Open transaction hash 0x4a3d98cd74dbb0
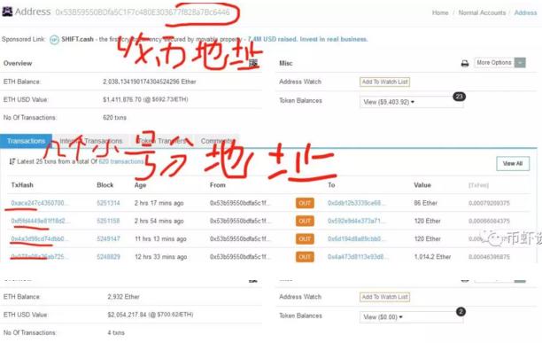The height and width of the screenshot is (343, 542). pos(39,239)
